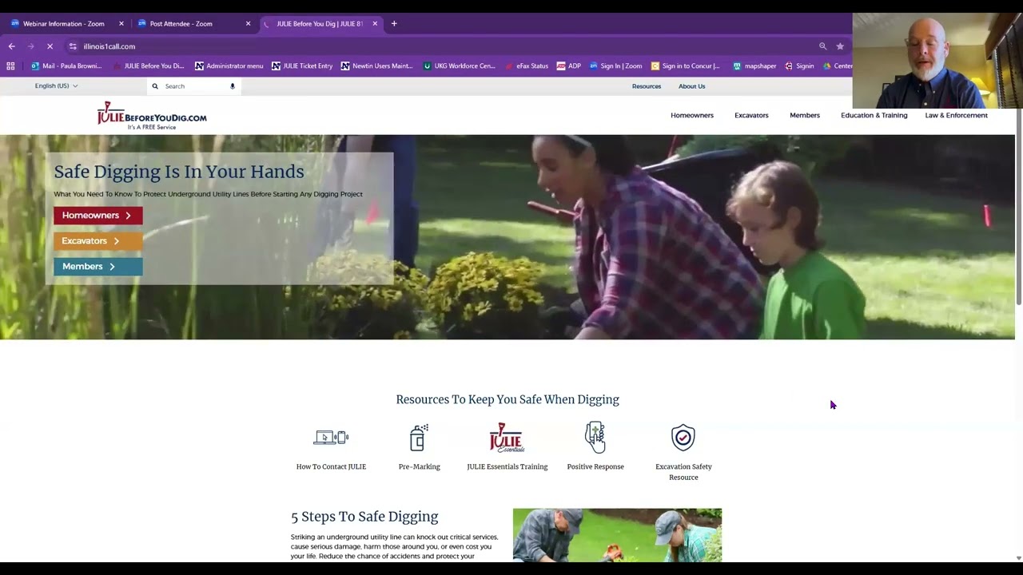The image size is (1023, 575).
Task: Open the Resources link in top bar
Action: [647, 86]
